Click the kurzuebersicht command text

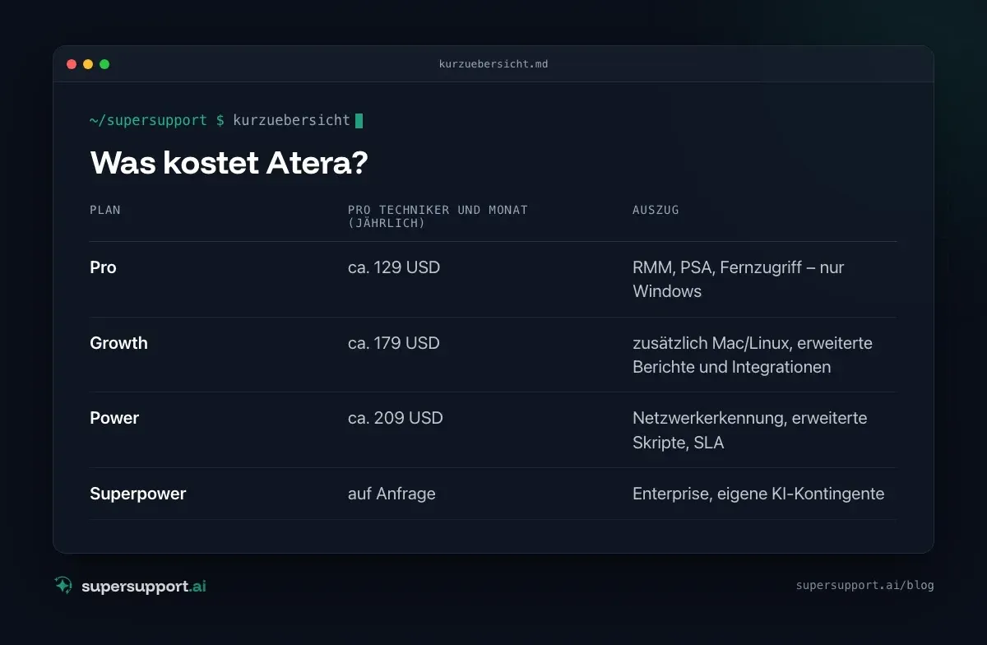coord(291,120)
